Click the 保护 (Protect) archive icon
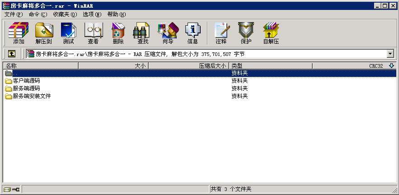 (x=246, y=33)
